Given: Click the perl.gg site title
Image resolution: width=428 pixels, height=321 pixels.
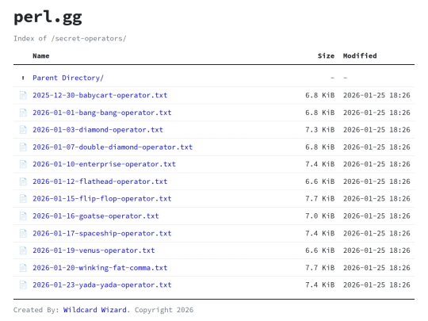Looking at the screenshot, I should (48, 17).
